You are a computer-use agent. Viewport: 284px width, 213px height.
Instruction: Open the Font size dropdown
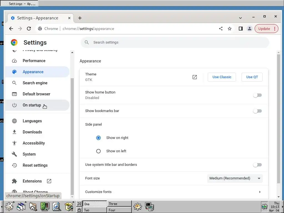click(x=235, y=178)
